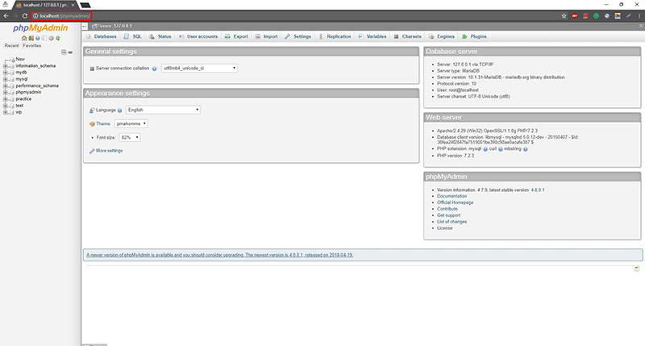Click the newer version available notice link
Image resolution: width=645 pixels, height=346 pixels.
219,255
